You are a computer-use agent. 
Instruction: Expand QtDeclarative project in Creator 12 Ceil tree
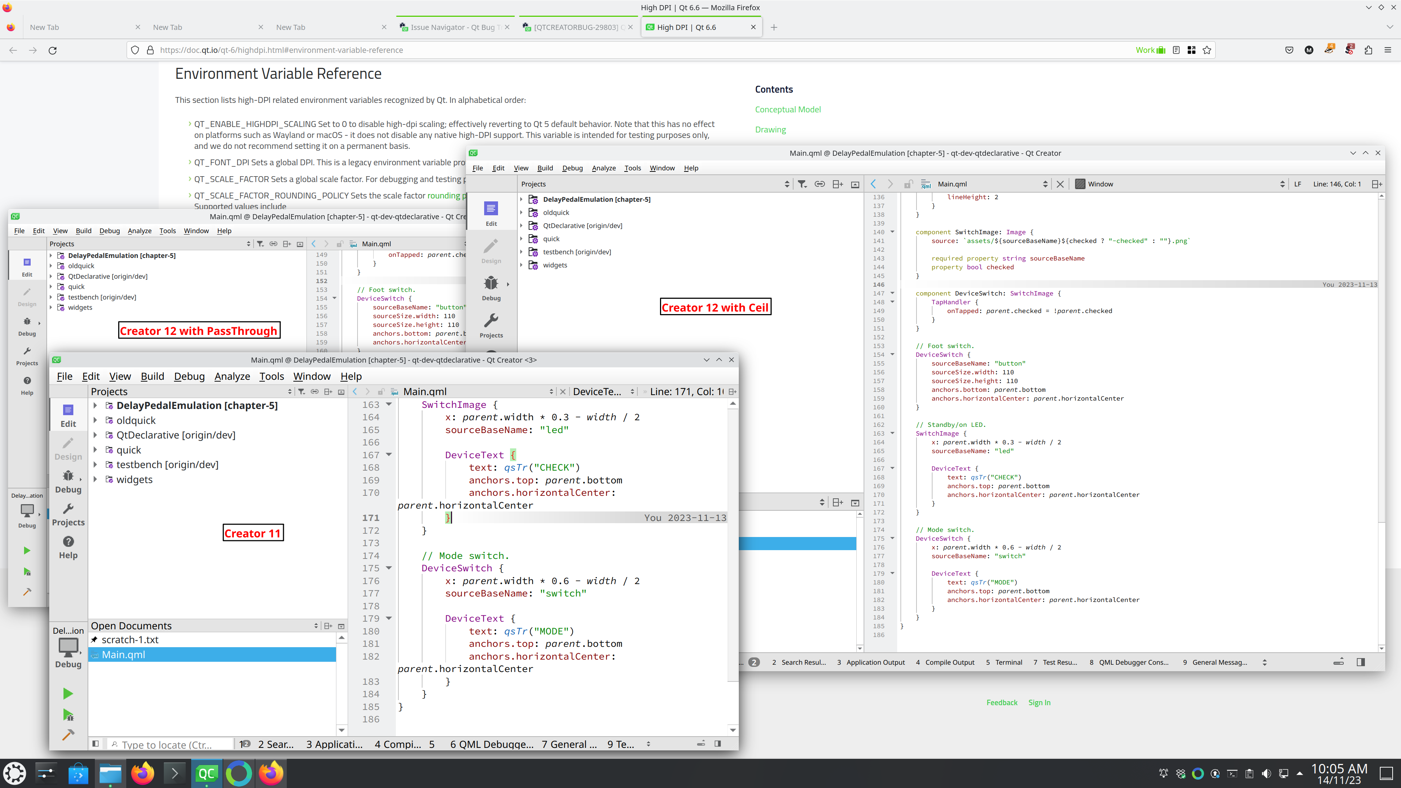pyautogui.click(x=521, y=226)
